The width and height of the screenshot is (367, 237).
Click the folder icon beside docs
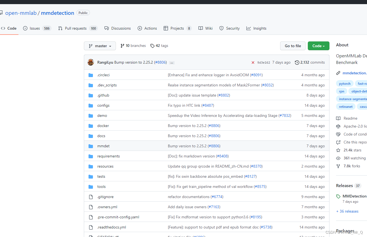(x=91, y=136)
